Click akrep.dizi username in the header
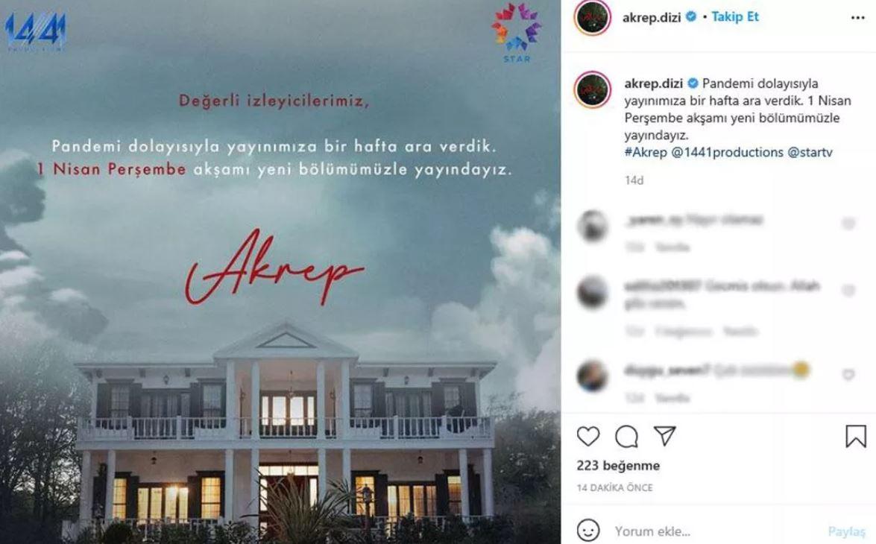876x544 pixels. [652, 17]
